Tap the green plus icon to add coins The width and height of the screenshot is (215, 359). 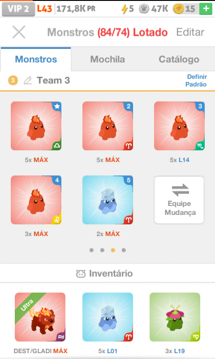click(x=206, y=9)
